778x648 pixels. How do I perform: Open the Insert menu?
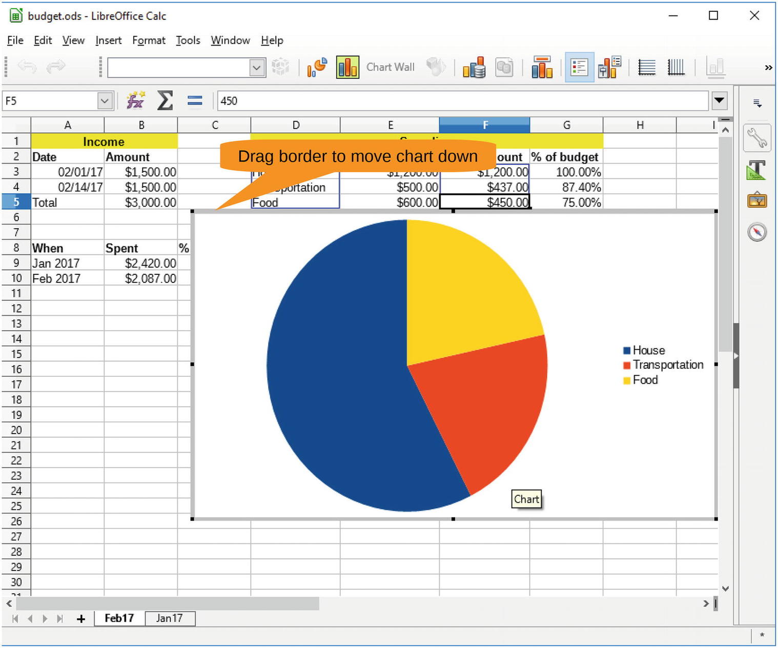tap(109, 40)
